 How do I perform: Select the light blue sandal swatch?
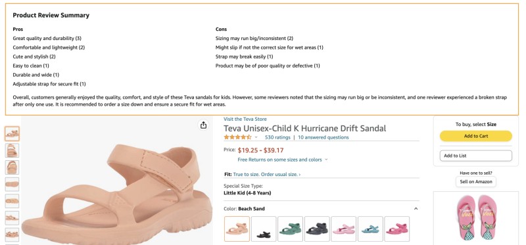click(x=370, y=229)
